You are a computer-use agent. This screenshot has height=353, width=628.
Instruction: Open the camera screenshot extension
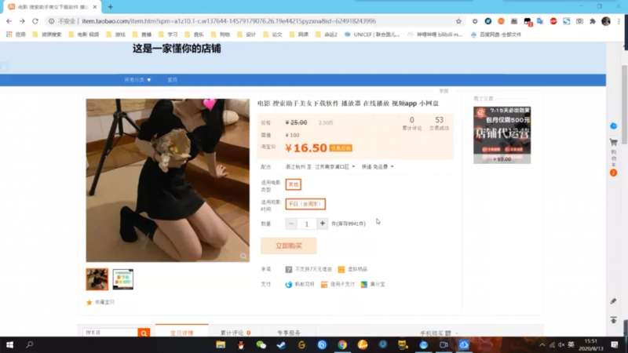pyautogui.click(x=579, y=21)
